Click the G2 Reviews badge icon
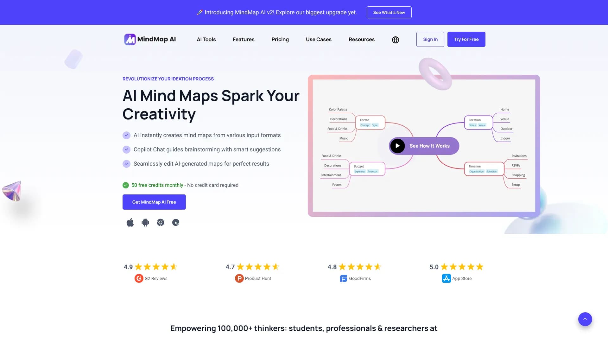 (x=139, y=278)
